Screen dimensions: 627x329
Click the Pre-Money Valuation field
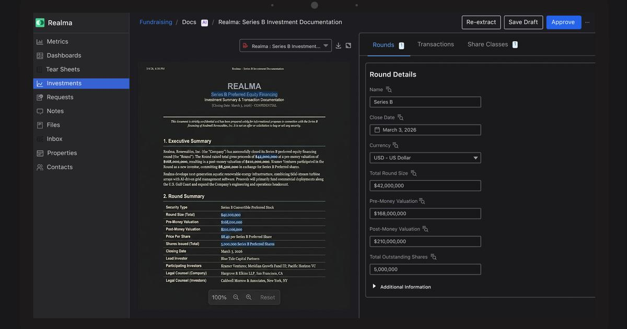click(x=425, y=214)
